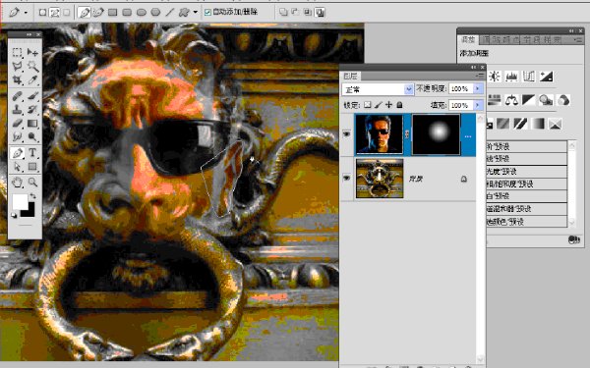The width and height of the screenshot is (590, 368).
Task: Select the Path Selection arrow tool
Action: click(17, 167)
